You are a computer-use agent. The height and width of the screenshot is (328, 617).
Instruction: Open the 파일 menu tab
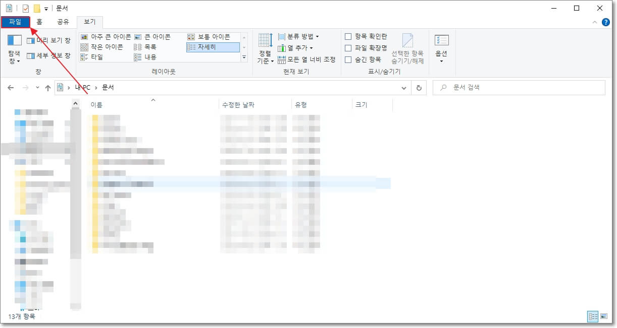pos(15,22)
